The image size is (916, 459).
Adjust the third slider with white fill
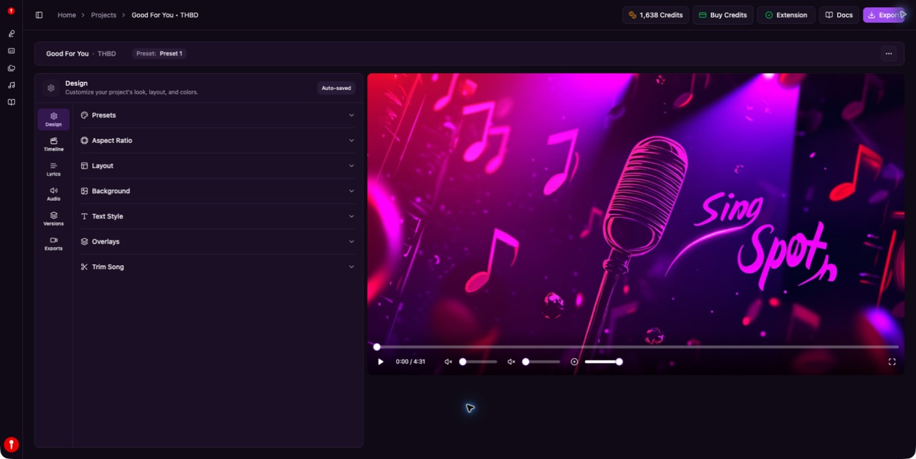(604, 362)
